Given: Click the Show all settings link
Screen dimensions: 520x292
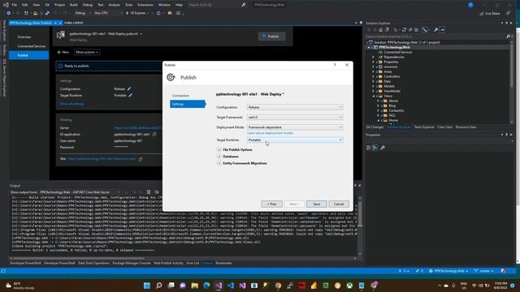Looking at the screenshot, I should point(71,104).
